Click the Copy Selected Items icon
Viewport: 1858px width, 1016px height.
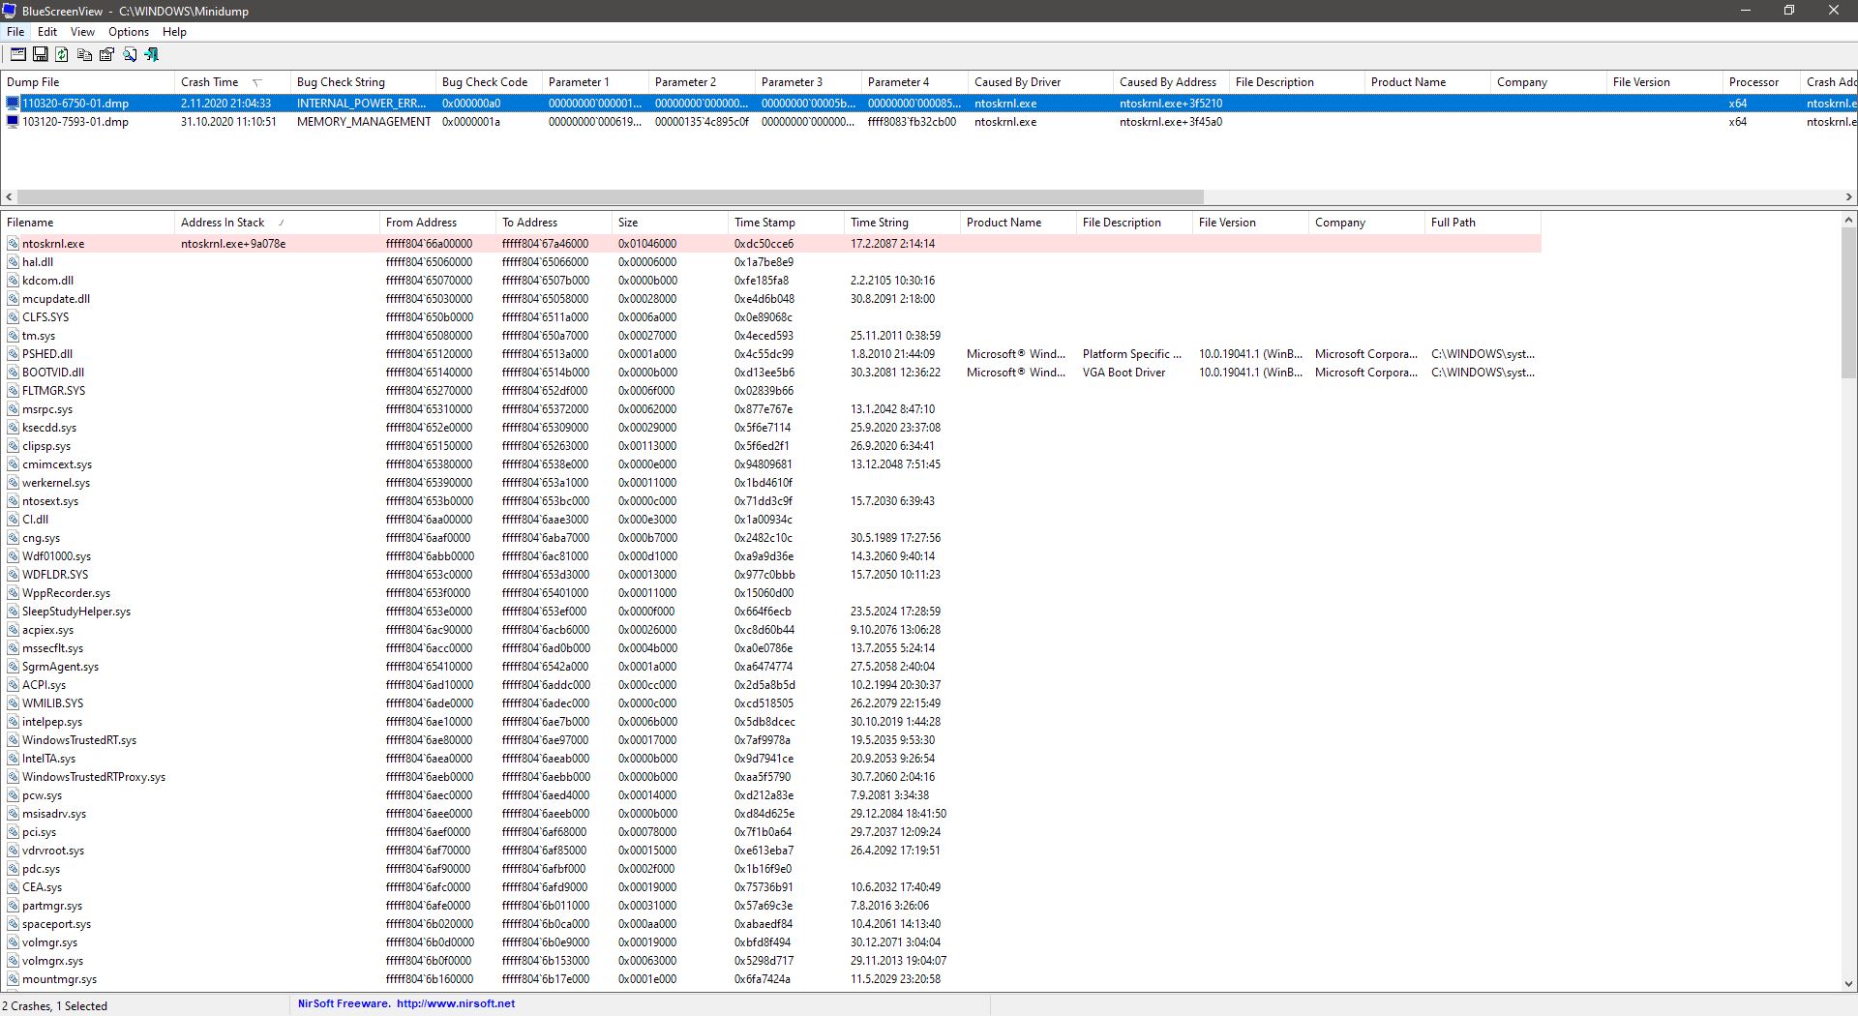(84, 55)
